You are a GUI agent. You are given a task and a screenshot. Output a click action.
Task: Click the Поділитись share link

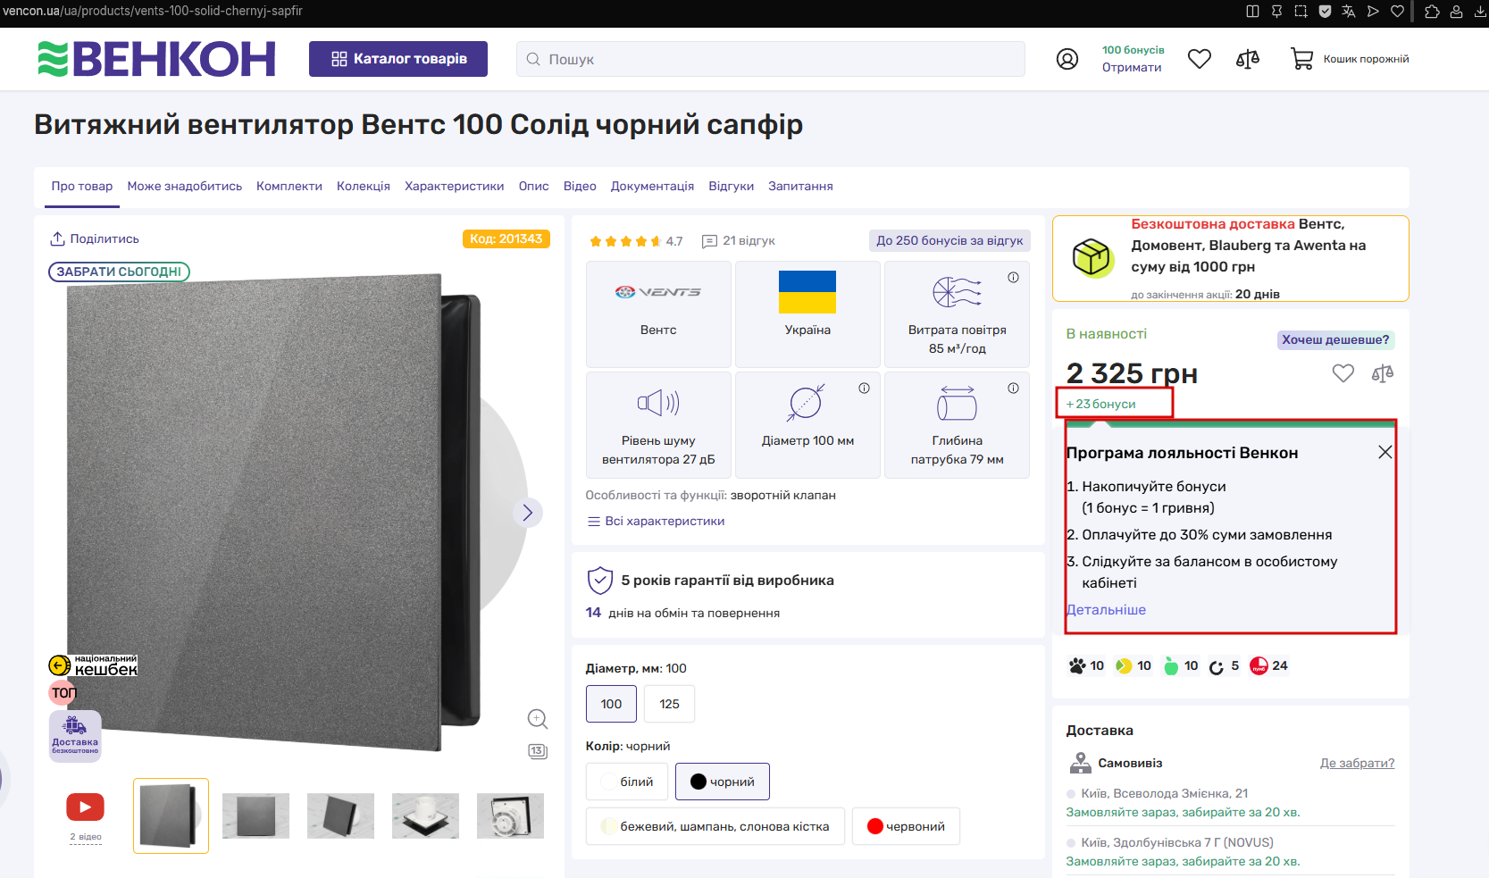pyautogui.click(x=95, y=239)
